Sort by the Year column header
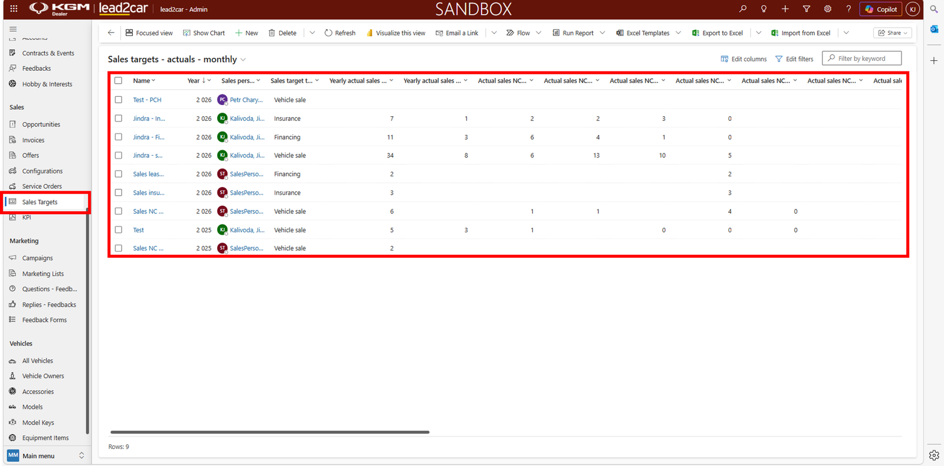 199,81
